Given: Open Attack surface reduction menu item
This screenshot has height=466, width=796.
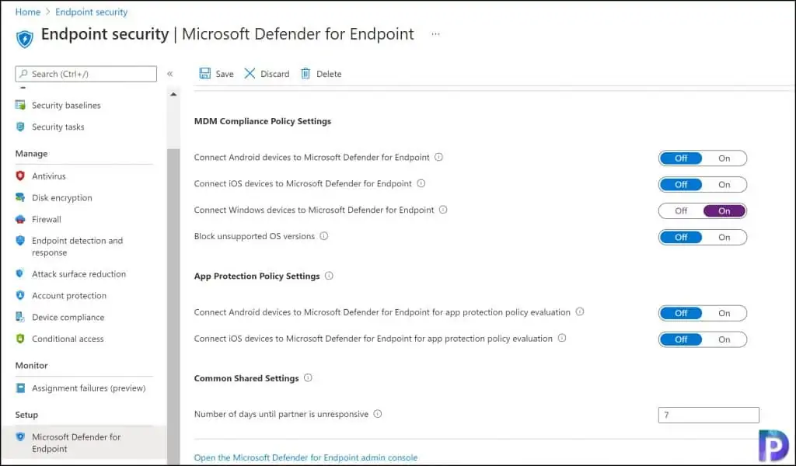Looking at the screenshot, I should pyautogui.click(x=79, y=274).
